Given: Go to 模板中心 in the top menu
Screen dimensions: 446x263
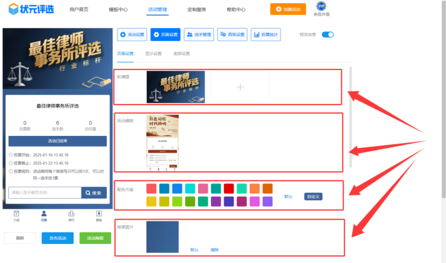Looking at the screenshot, I should [118, 9].
